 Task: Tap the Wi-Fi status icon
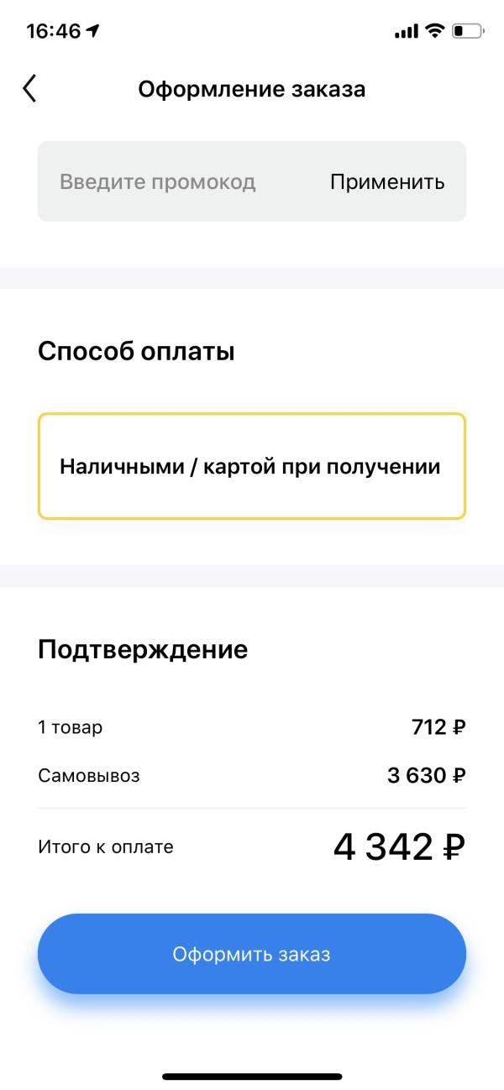point(434,31)
